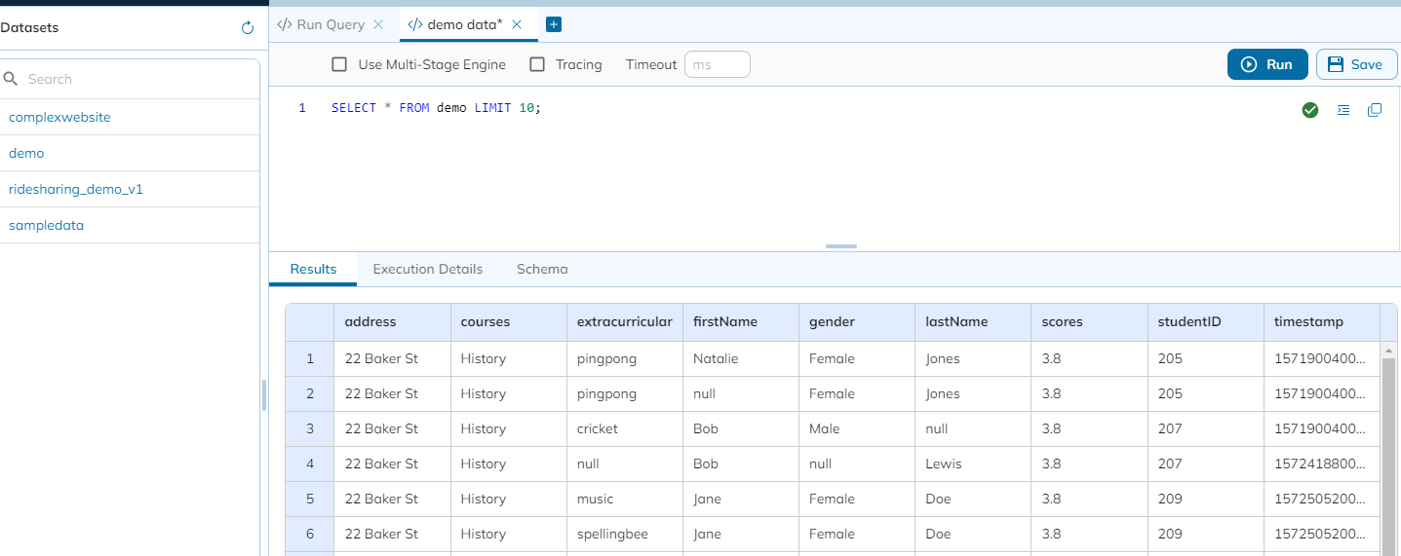This screenshot has width=1401, height=556.
Task: Open the Execution Details tab
Action: pyautogui.click(x=427, y=269)
